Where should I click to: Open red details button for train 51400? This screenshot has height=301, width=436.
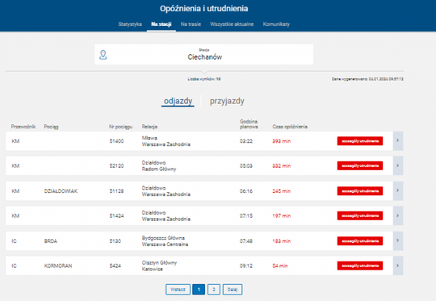tap(360, 141)
